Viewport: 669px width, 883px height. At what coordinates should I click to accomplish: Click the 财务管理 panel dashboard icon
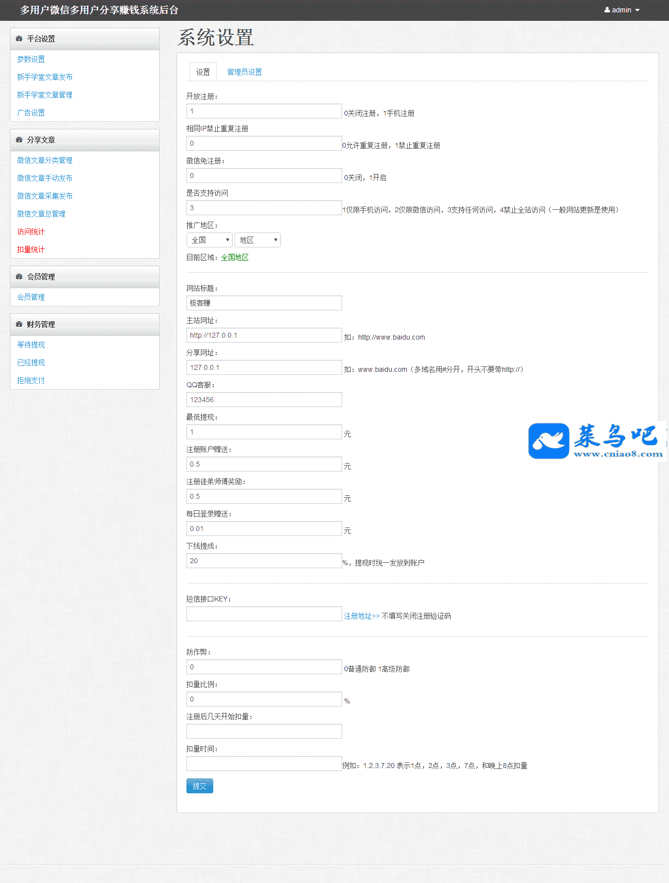pyautogui.click(x=19, y=324)
